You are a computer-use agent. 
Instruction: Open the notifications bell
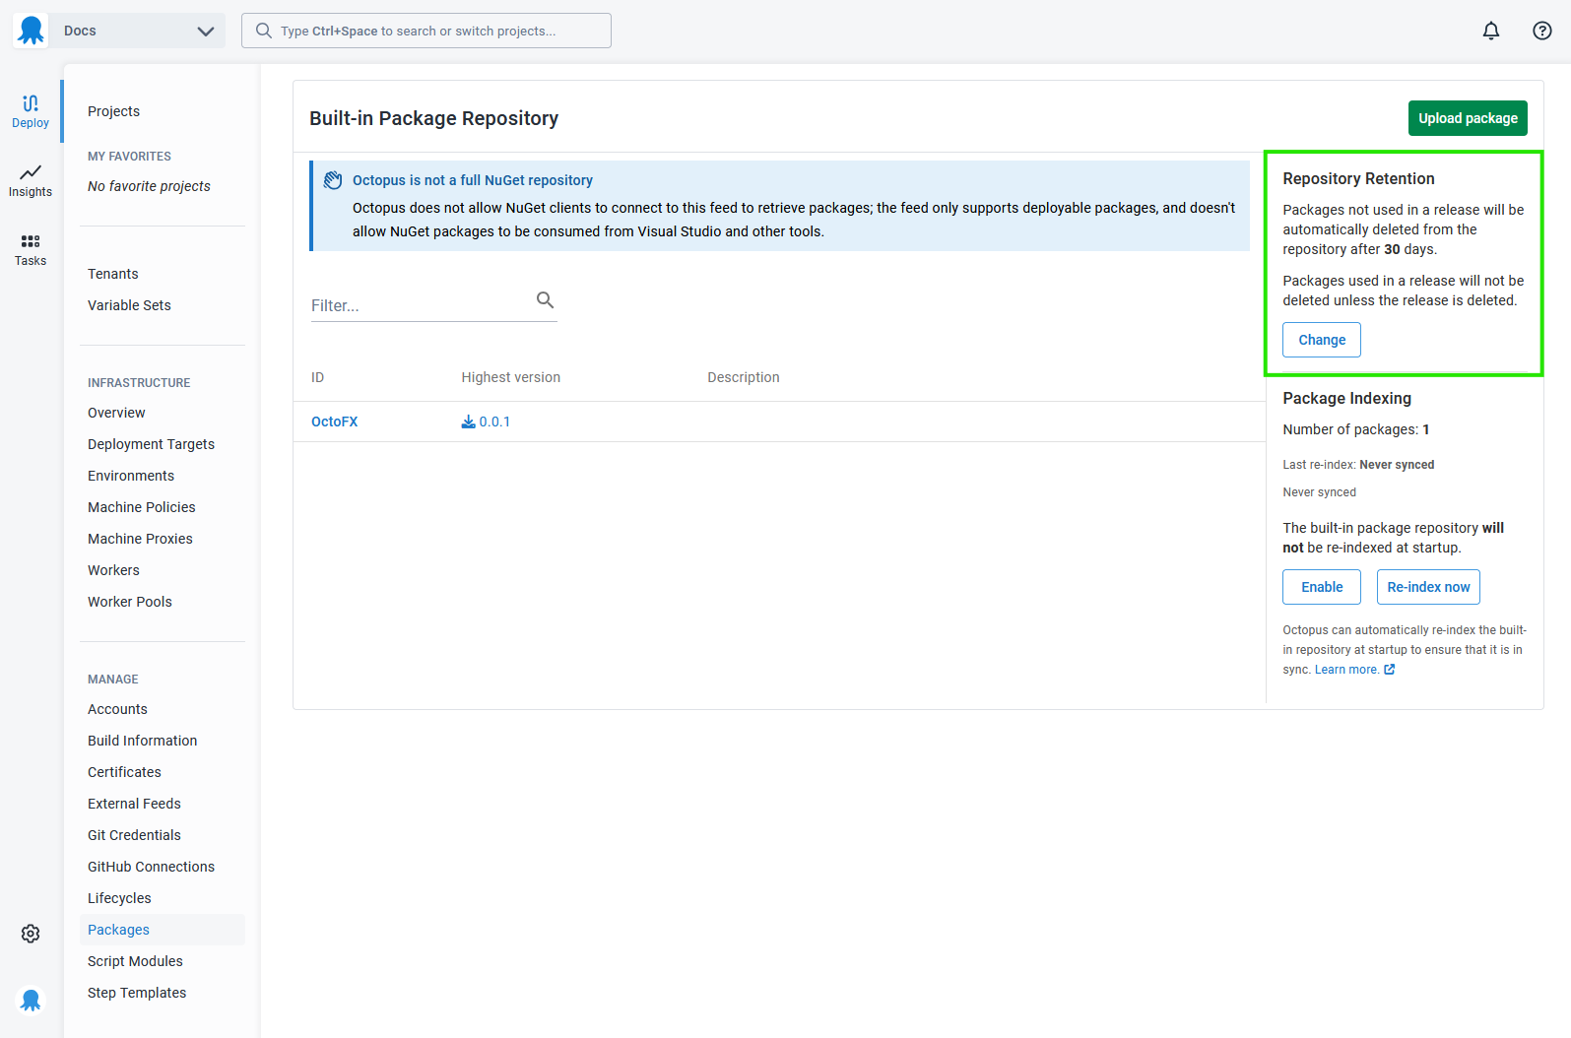pyautogui.click(x=1491, y=31)
